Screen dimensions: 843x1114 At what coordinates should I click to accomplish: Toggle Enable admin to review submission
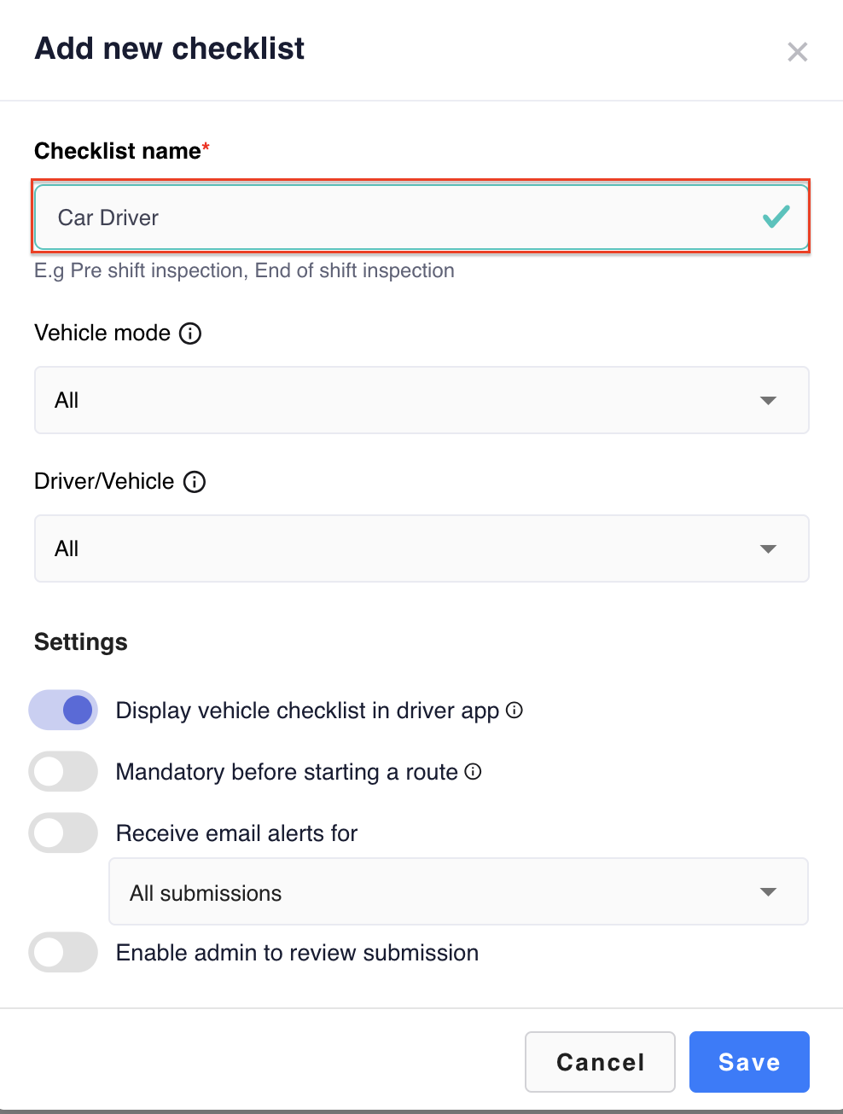[63, 952]
